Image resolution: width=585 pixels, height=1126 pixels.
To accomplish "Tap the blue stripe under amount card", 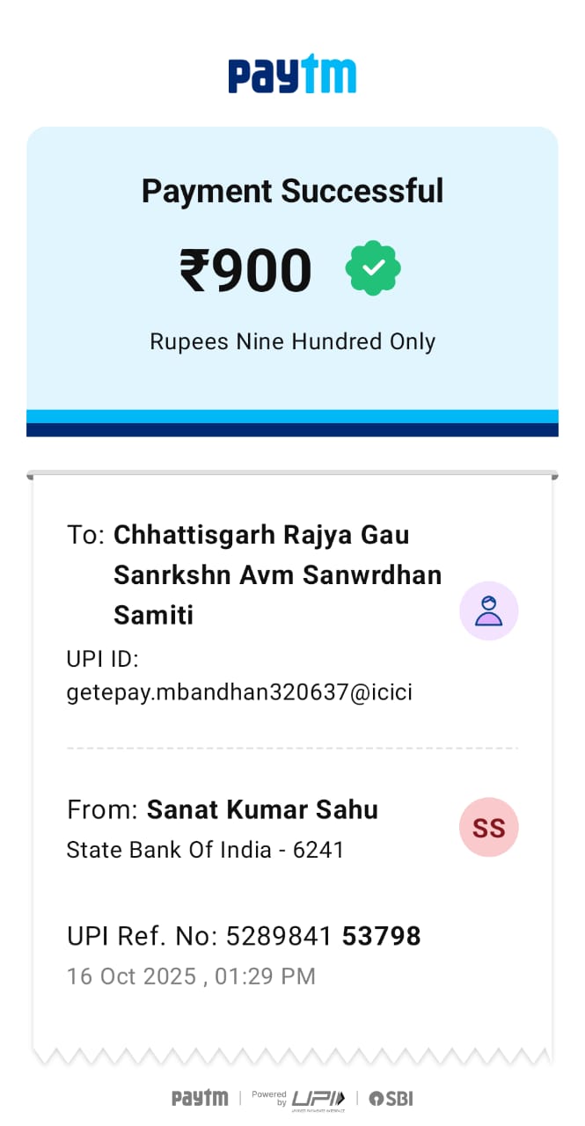I will tap(292, 416).
